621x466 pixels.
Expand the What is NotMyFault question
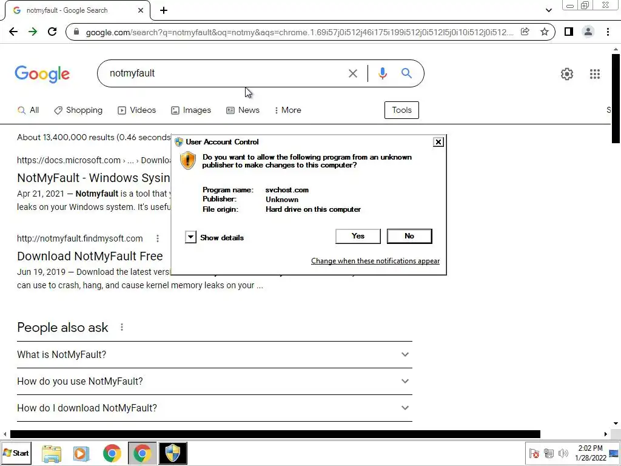click(214, 354)
